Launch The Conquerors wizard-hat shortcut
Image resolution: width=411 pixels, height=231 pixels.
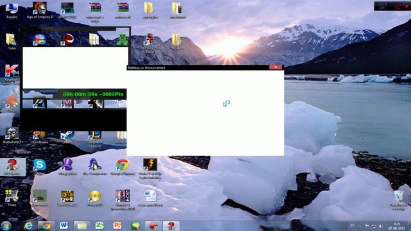[94, 167]
